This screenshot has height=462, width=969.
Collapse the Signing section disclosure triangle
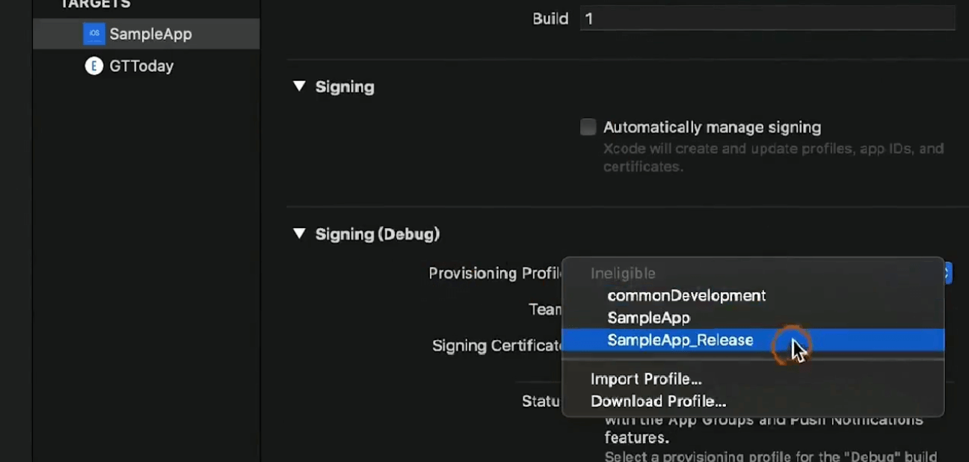click(300, 87)
